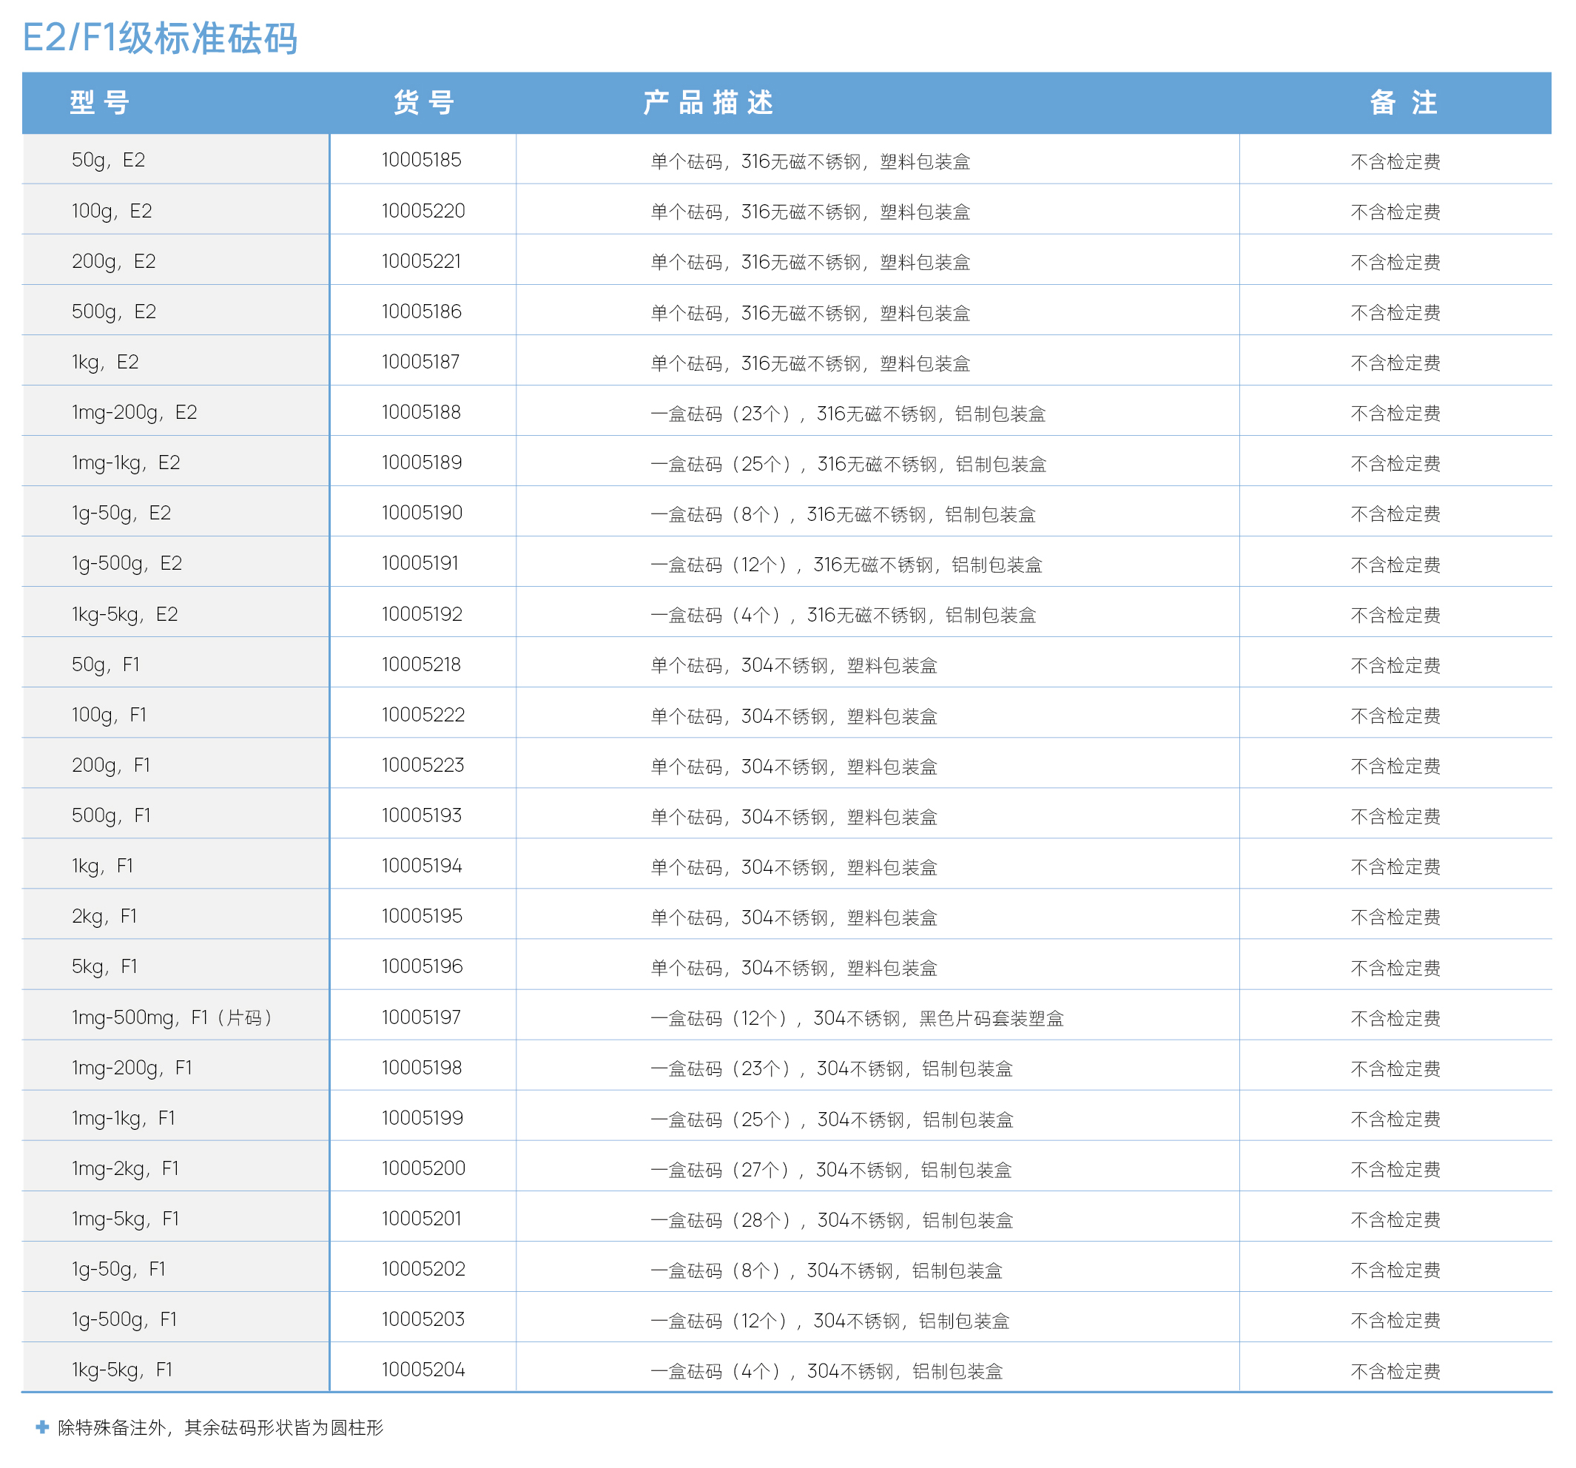Select item number 10005194
Screen dimensions: 1576x1468
(422, 866)
